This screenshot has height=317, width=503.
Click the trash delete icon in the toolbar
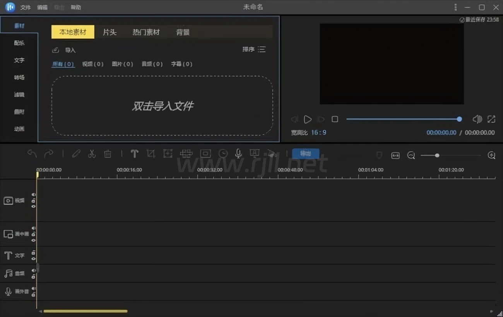[x=108, y=154]
